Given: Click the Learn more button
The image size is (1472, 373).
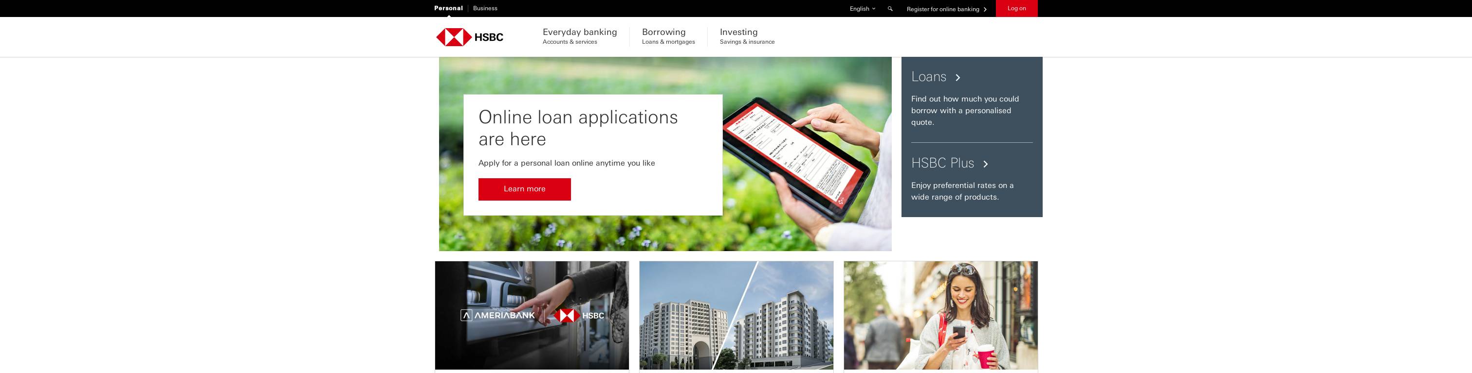Looking at the screenshot, I should pos(524,189).
